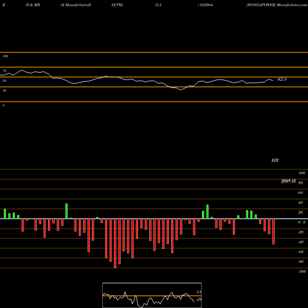Click the RSI value label 42.5

coord(282,79)
